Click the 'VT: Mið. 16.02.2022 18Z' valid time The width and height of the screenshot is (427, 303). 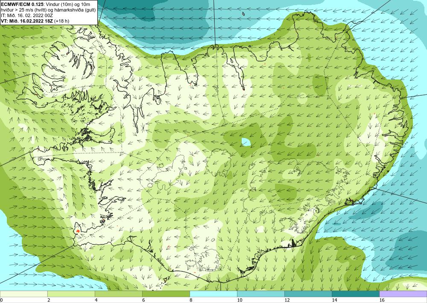27,21
